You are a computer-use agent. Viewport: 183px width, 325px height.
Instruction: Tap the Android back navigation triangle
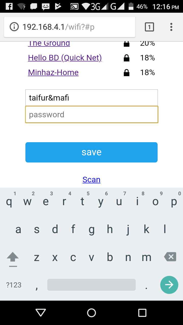(x=41, y=313)
